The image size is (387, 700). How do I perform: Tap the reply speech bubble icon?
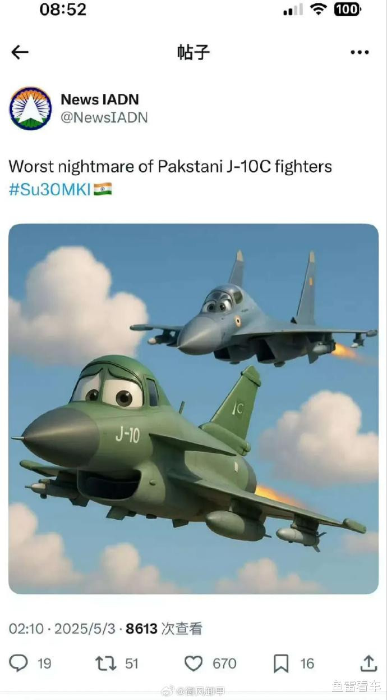(19, 663)
